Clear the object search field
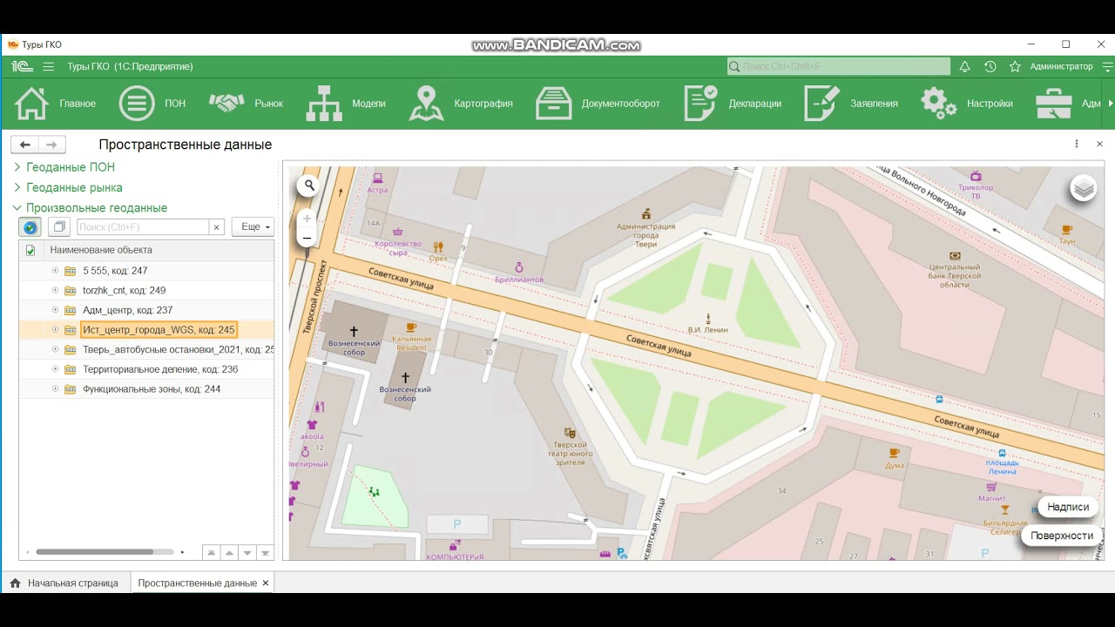 218,227
